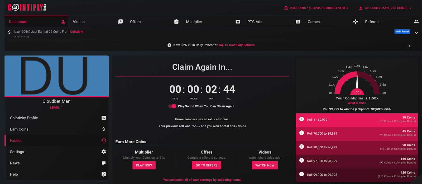This screenshot has width=422, height=184.
Task: Open the CLOUDBET MAN account dropdown arrow
Action: pyautogui.click(x=411, y=8)
